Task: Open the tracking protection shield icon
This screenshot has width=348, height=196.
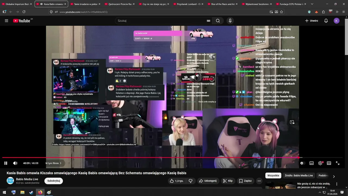Action: [51, 12]
